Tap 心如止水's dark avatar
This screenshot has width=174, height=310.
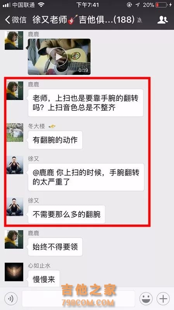(x=14, y=272)
